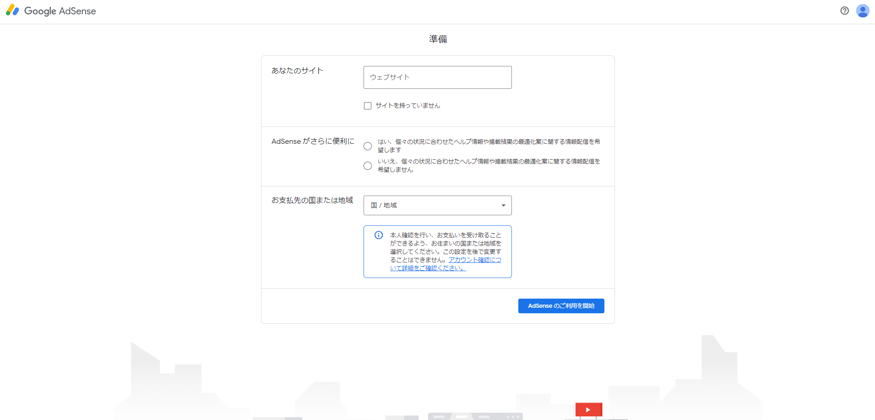875x420 pixels.
Task: Click the dropdown arrow of 国 / 地域
Action: [x=503, y=206]
